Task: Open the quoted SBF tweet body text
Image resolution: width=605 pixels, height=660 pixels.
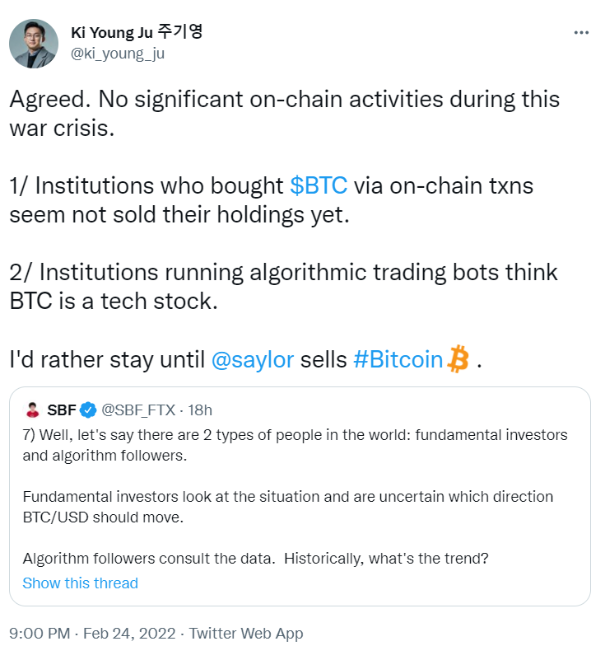Action: [x=295, y=444]
